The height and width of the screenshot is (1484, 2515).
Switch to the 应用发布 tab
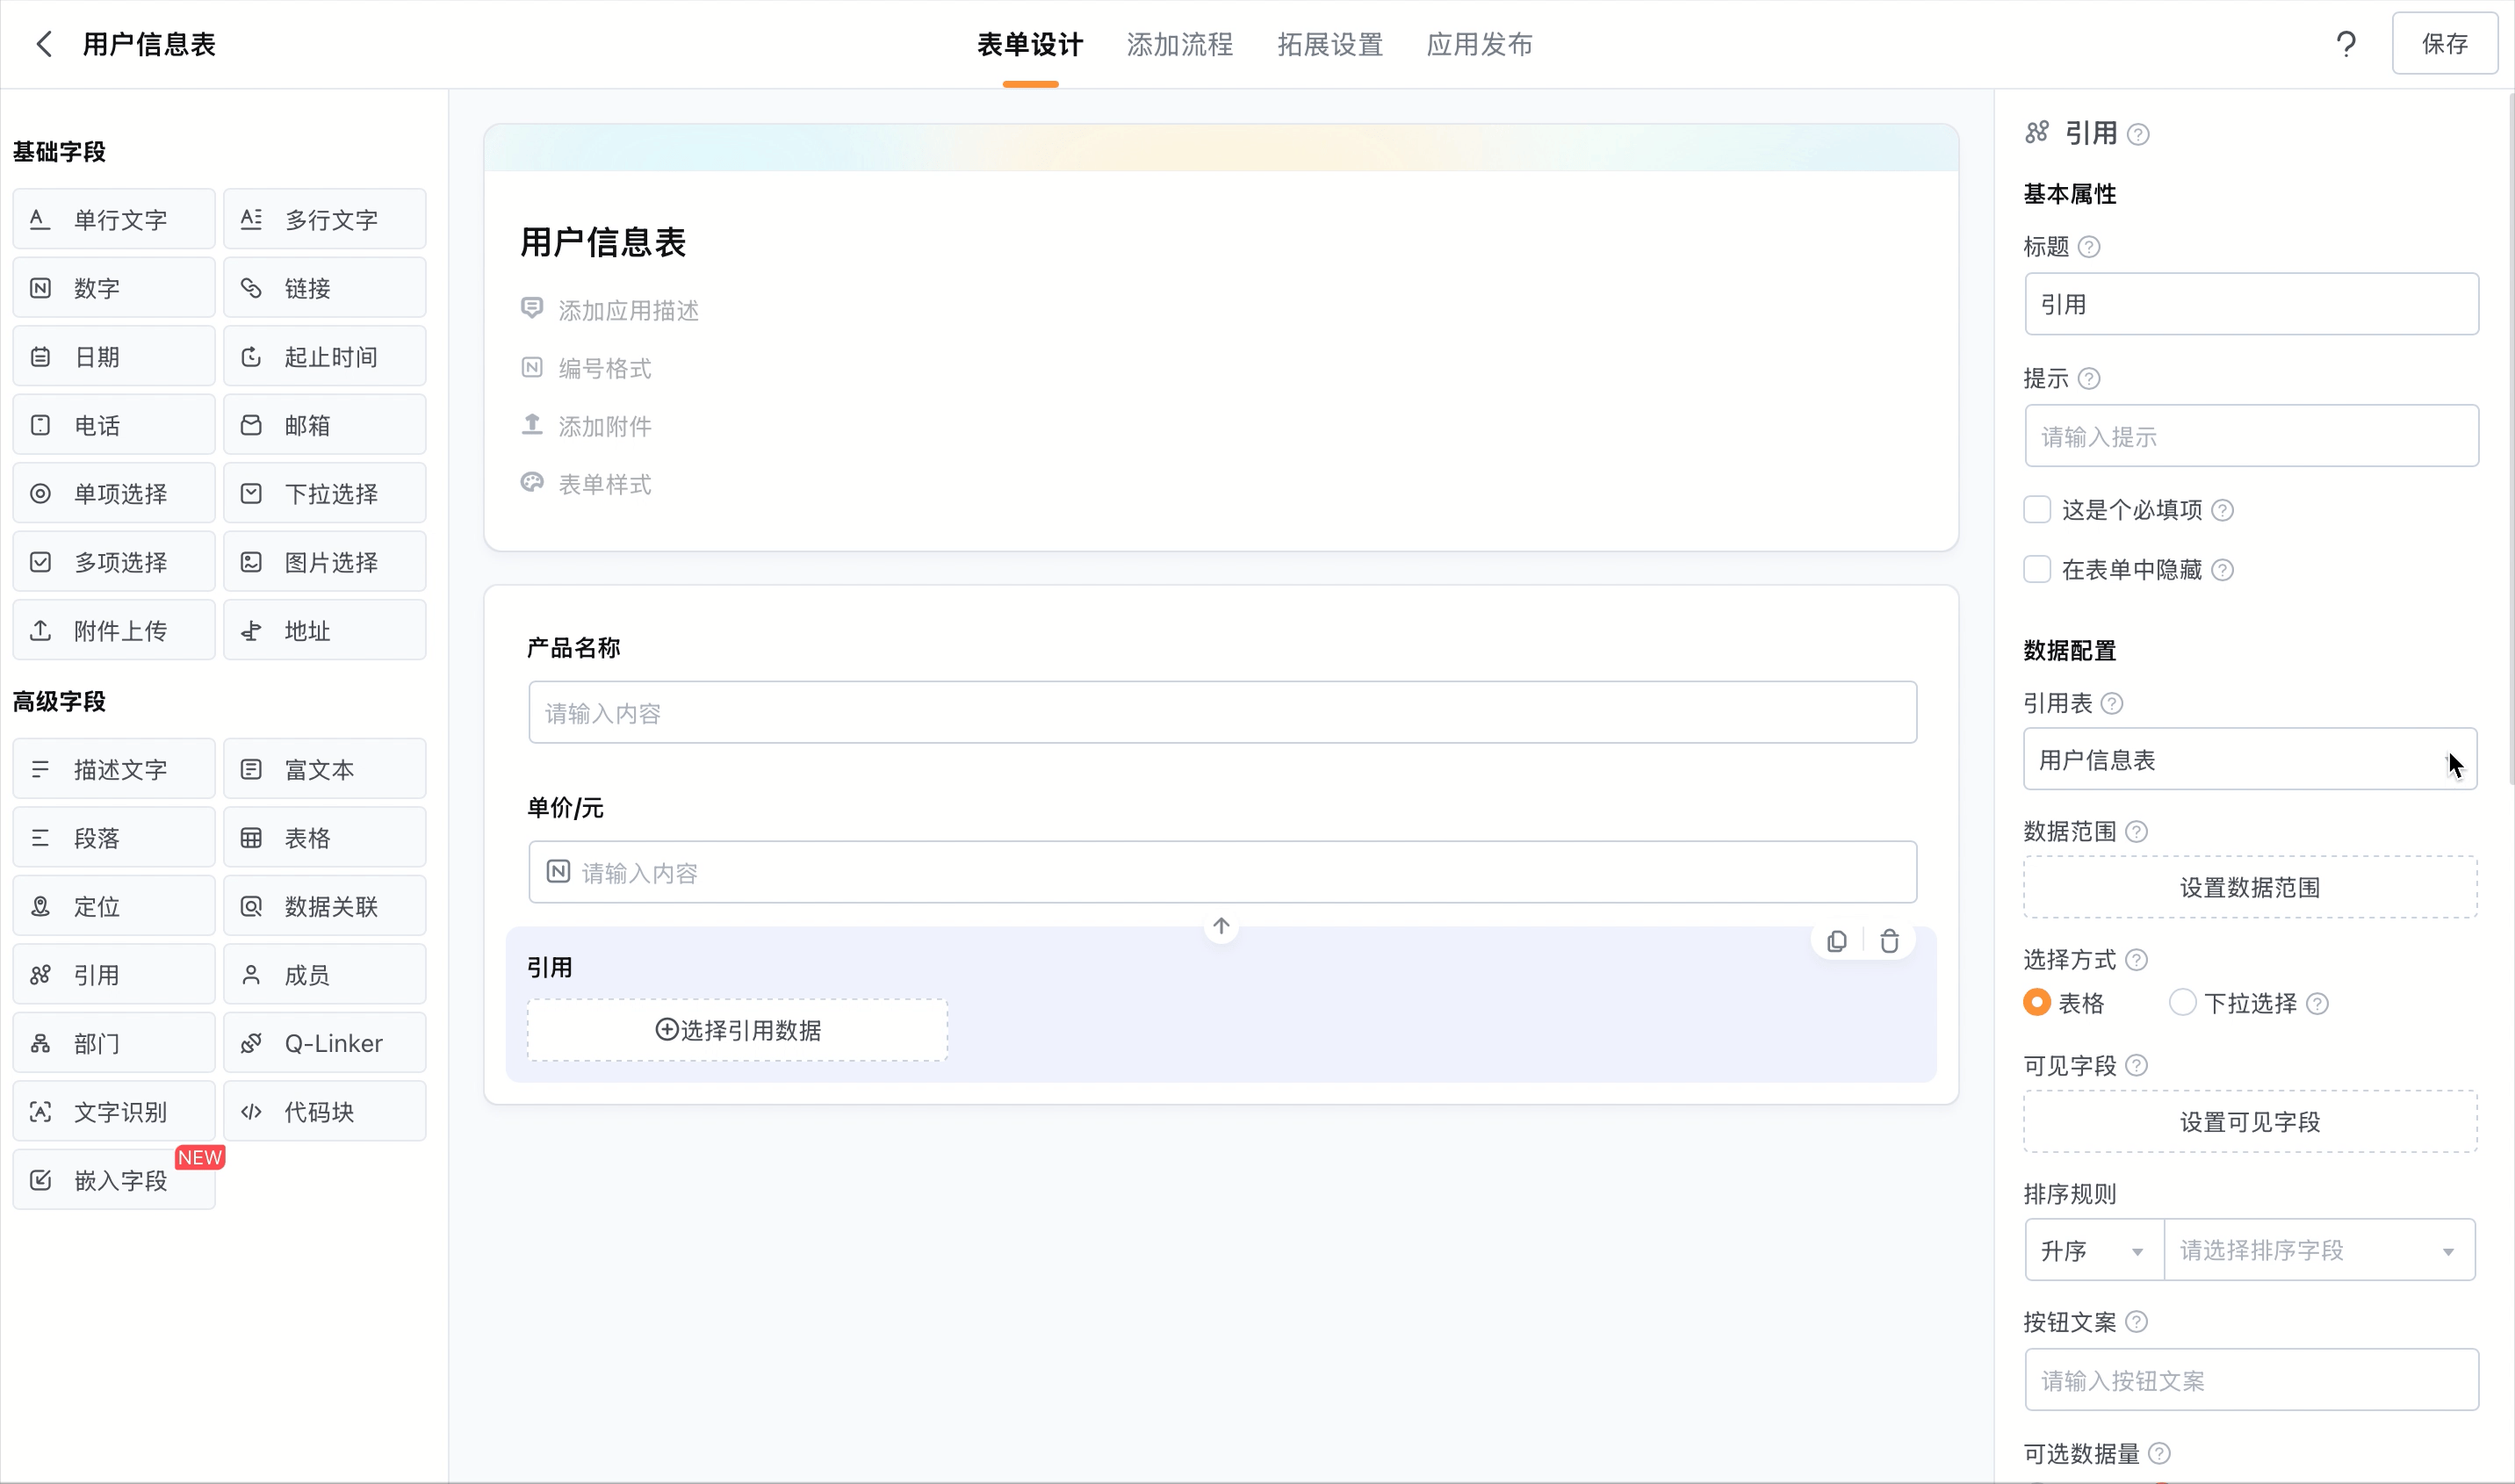pos(1479,44)
